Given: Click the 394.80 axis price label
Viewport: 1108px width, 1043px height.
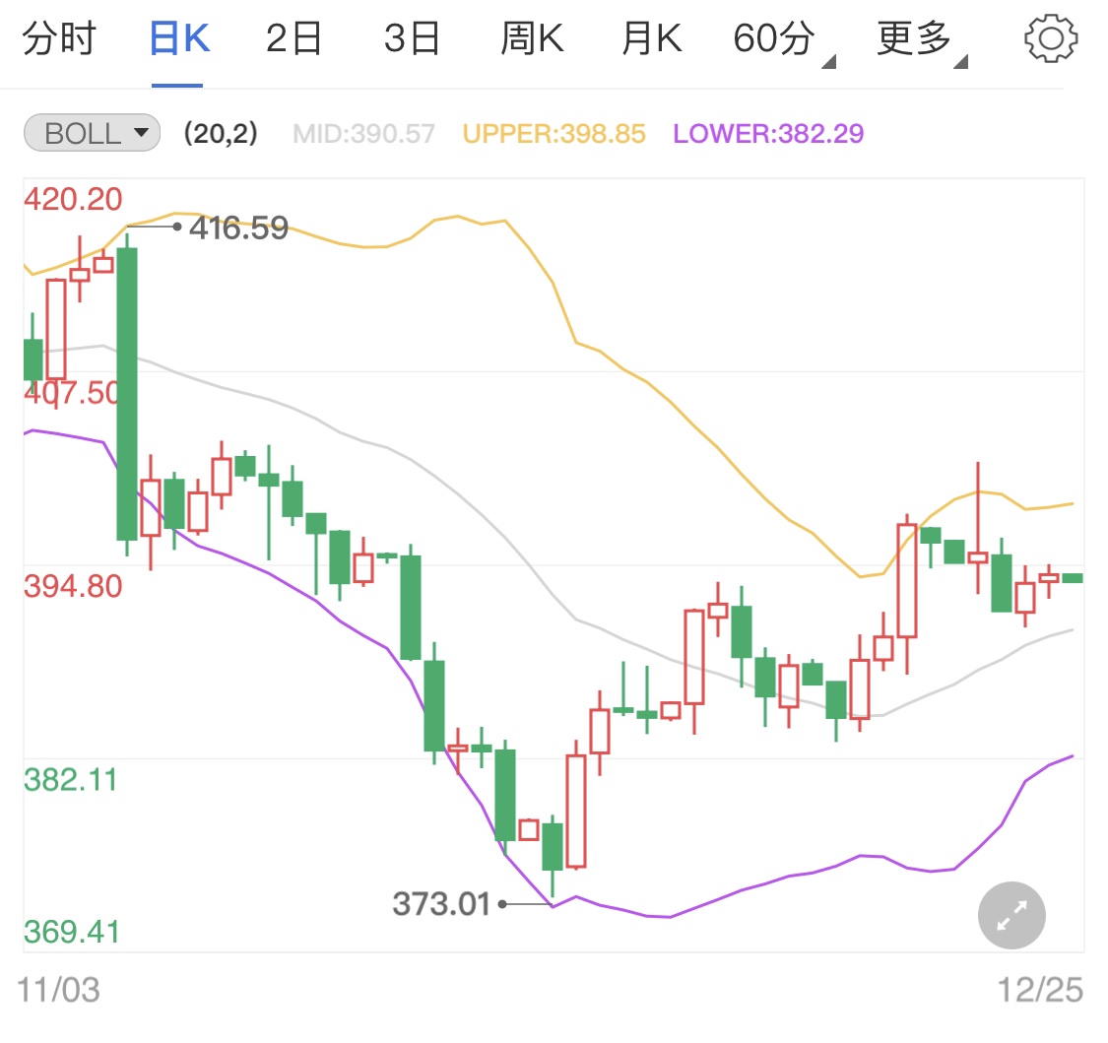Looking at the screenshot, I should pyautogui.click(x=73, y=587).
